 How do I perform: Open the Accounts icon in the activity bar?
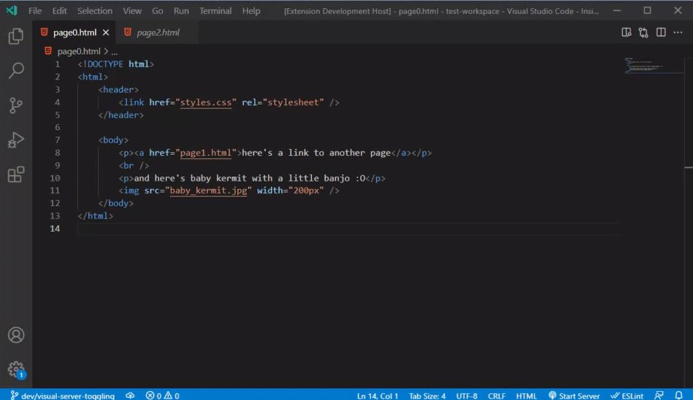click(x=17, y=335)
